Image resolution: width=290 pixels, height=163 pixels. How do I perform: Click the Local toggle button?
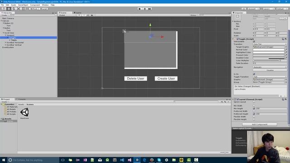[x=43, y=9]
